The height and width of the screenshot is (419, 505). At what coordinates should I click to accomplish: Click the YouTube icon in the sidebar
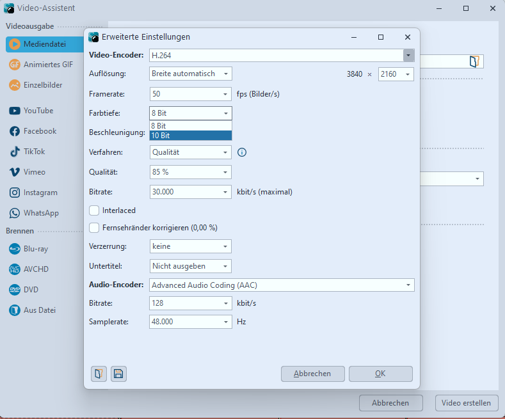pos(14,111)
